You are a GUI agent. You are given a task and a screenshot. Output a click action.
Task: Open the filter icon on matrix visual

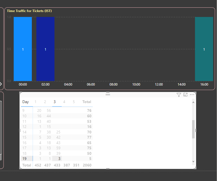pyautogui.click(x=179, y=95)
